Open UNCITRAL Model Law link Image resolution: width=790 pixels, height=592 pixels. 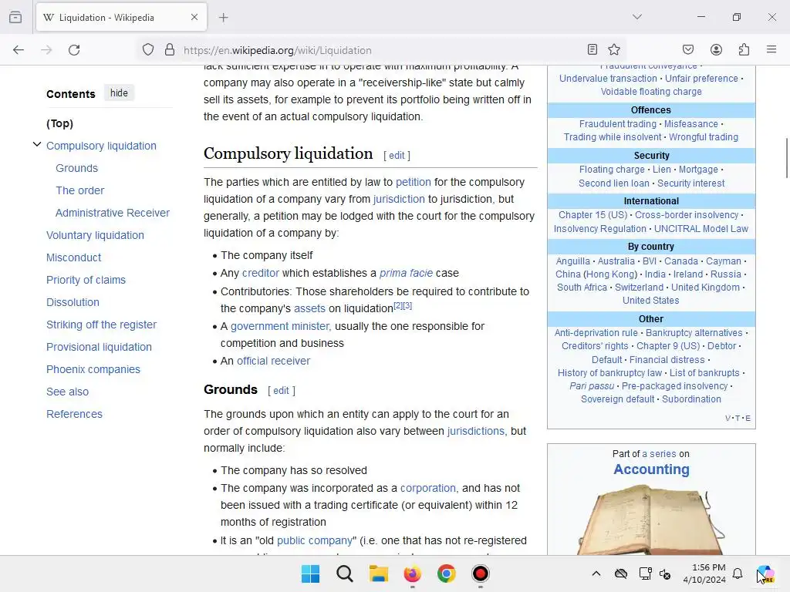701,228
